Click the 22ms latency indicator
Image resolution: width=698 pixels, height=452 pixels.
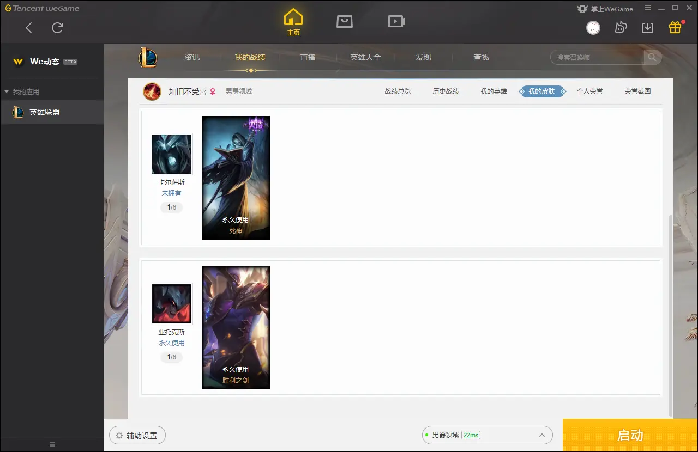tap(471, 435)
